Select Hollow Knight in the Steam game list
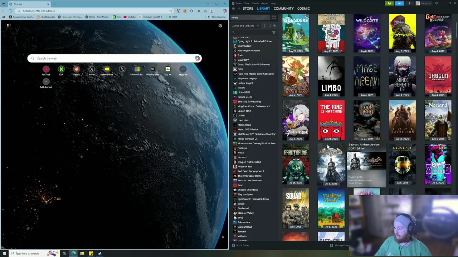The image size is (458, 257). click(245, 83)
